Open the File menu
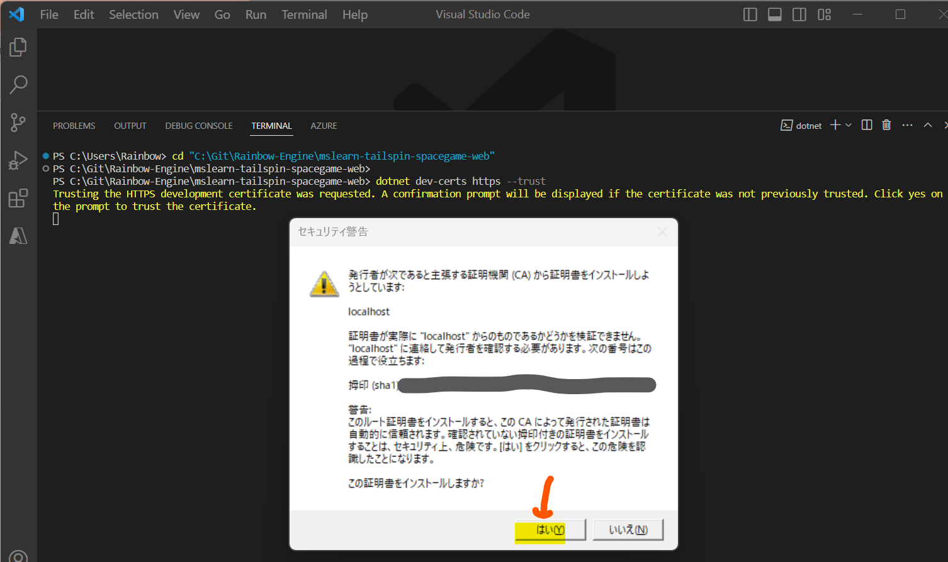This screenshot has width=948, height=562. (49, 14)
